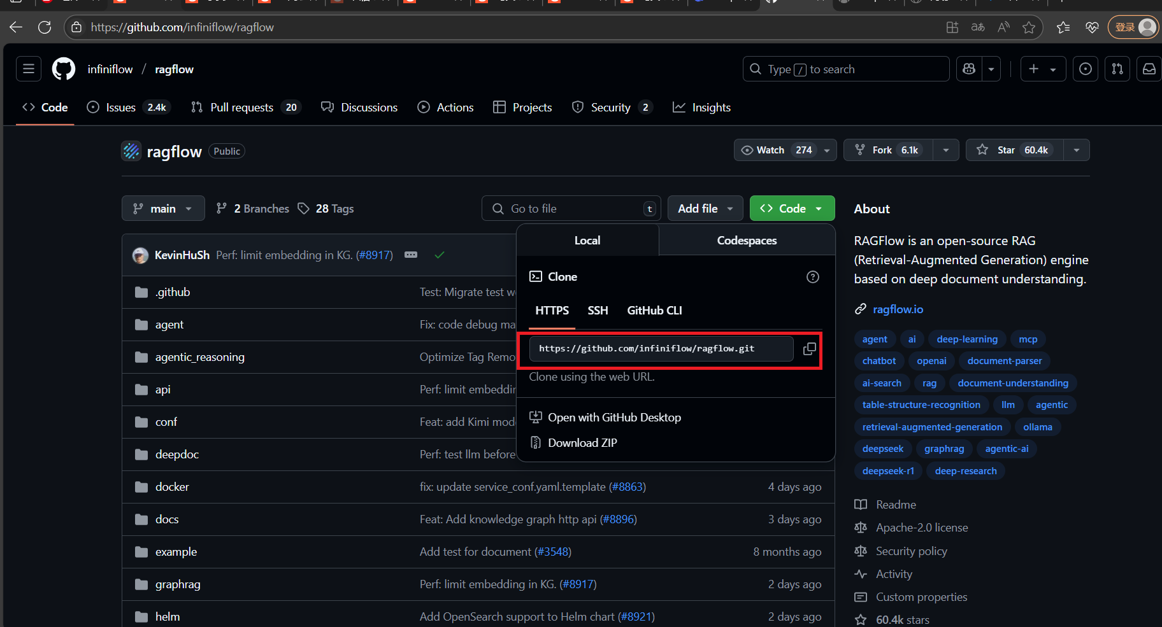Click the plus create-new icon
This screenshot has width=1162, height=627.
tap(1034, 69)
